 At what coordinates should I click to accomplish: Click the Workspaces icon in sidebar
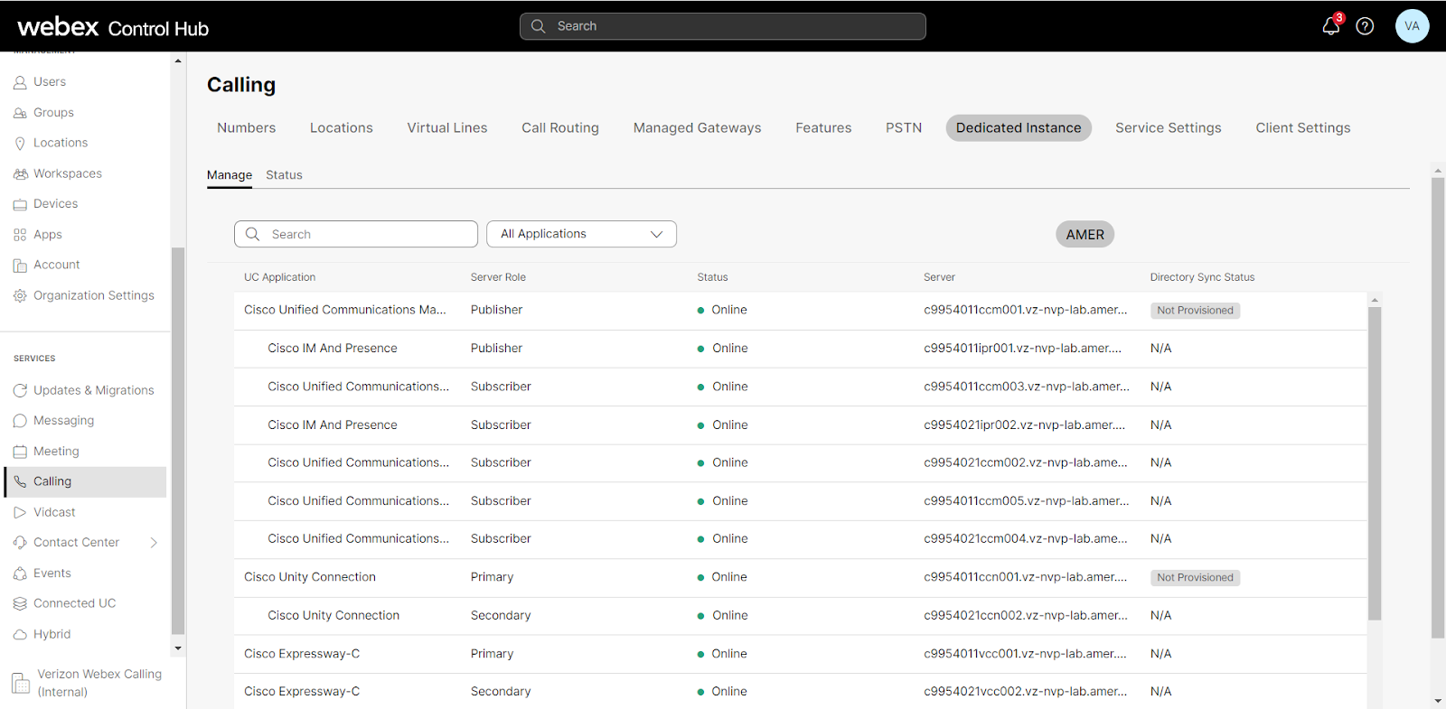(x=20, y=173)
